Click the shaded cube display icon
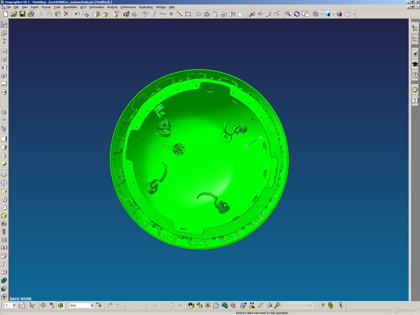The image size is (420, 315). tap(327, 14)
